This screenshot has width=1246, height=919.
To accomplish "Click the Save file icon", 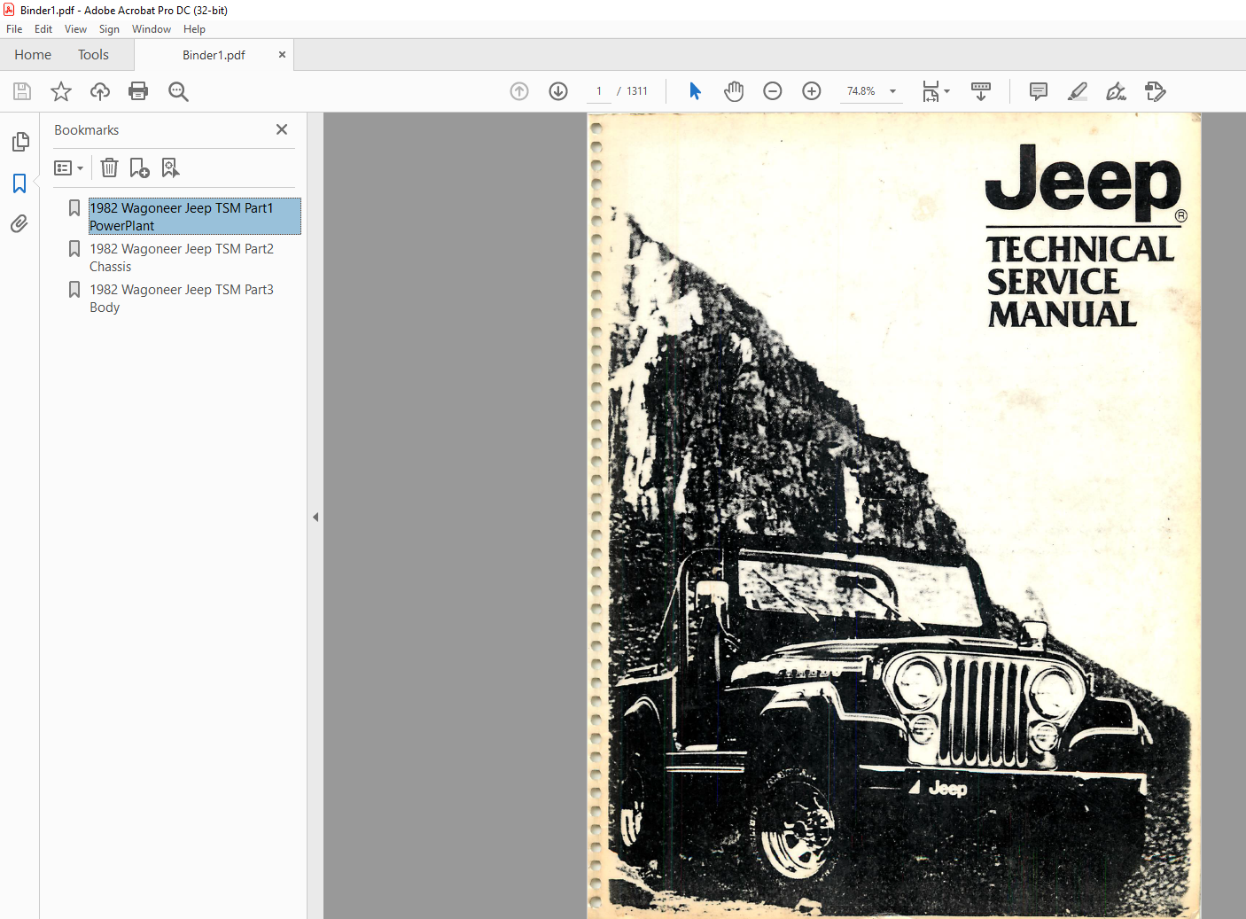I will (22, 91).
